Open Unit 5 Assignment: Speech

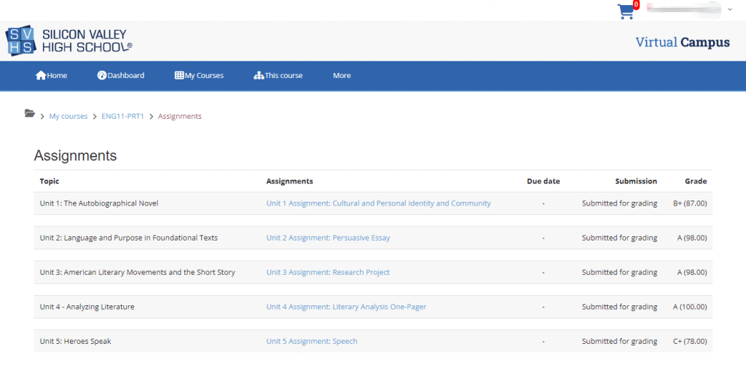click(312, 342)
